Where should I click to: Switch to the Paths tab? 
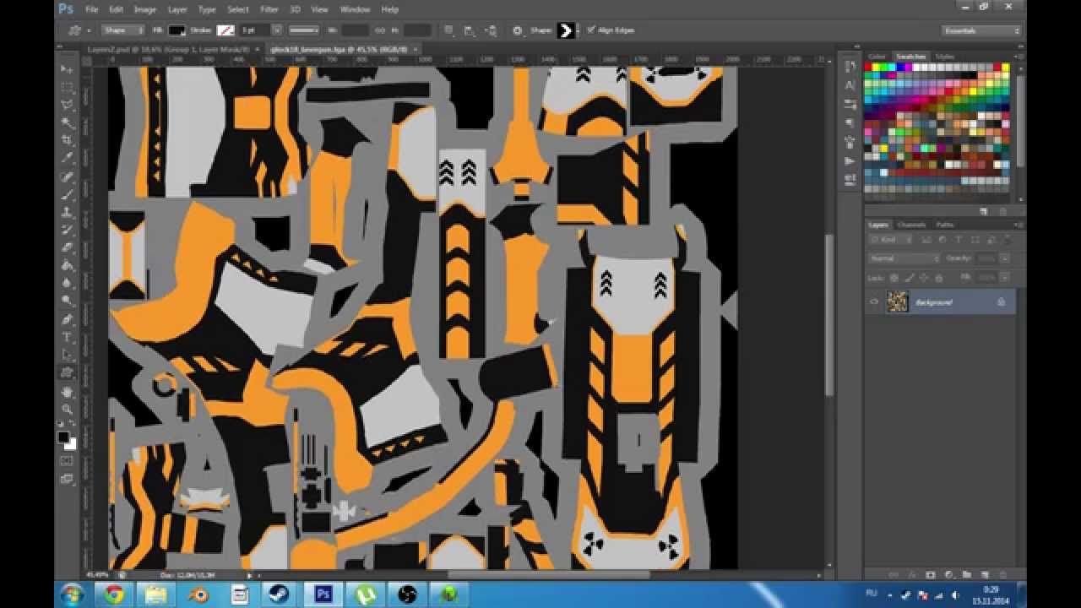point(945,225)
